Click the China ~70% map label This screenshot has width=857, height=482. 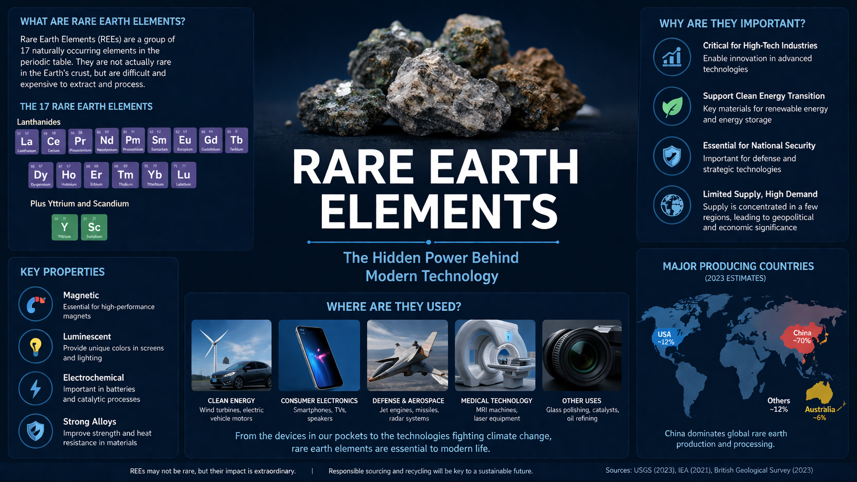tap(802, 337)
